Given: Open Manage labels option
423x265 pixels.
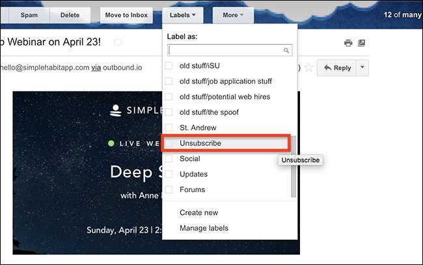Looking at the screenshot, I should click(204, 228).
